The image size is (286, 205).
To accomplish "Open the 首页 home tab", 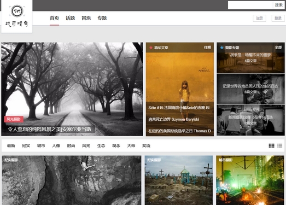I will [54, 18].
